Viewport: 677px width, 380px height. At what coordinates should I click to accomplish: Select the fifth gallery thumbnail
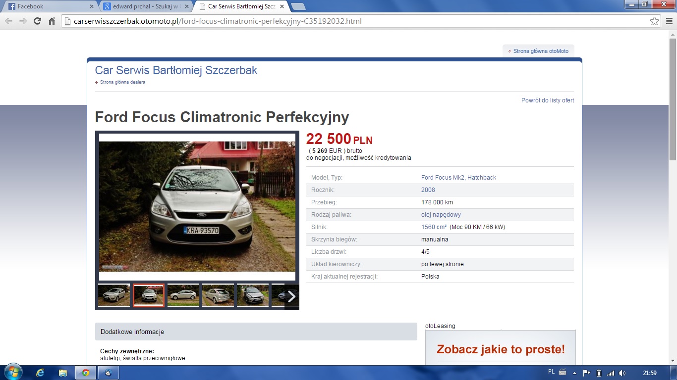click(253, 295)
